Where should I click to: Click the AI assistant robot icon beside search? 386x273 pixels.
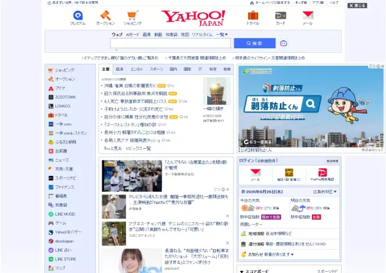pyautogui.click(x=284, y=43)
